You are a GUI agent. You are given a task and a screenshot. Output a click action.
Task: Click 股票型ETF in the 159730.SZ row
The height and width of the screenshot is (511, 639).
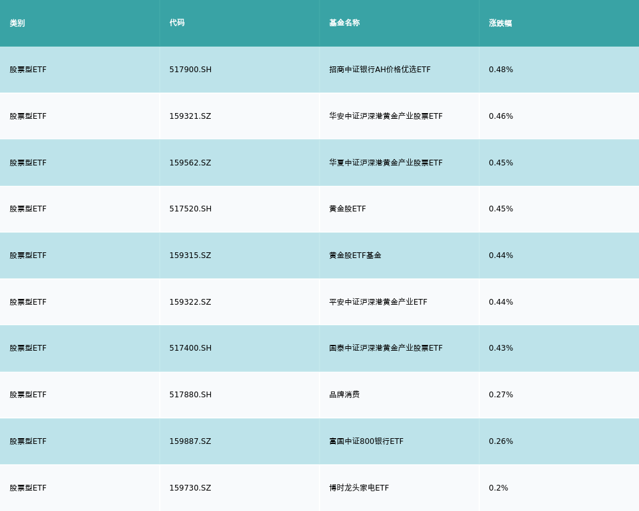click(28, 488)
